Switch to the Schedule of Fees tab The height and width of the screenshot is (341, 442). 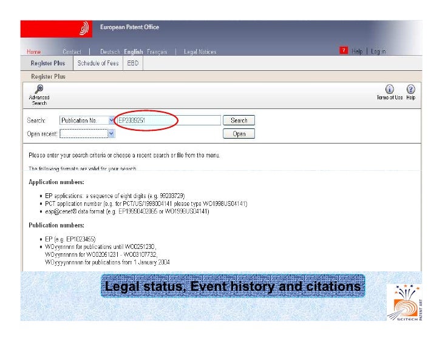tap(98, 63)
